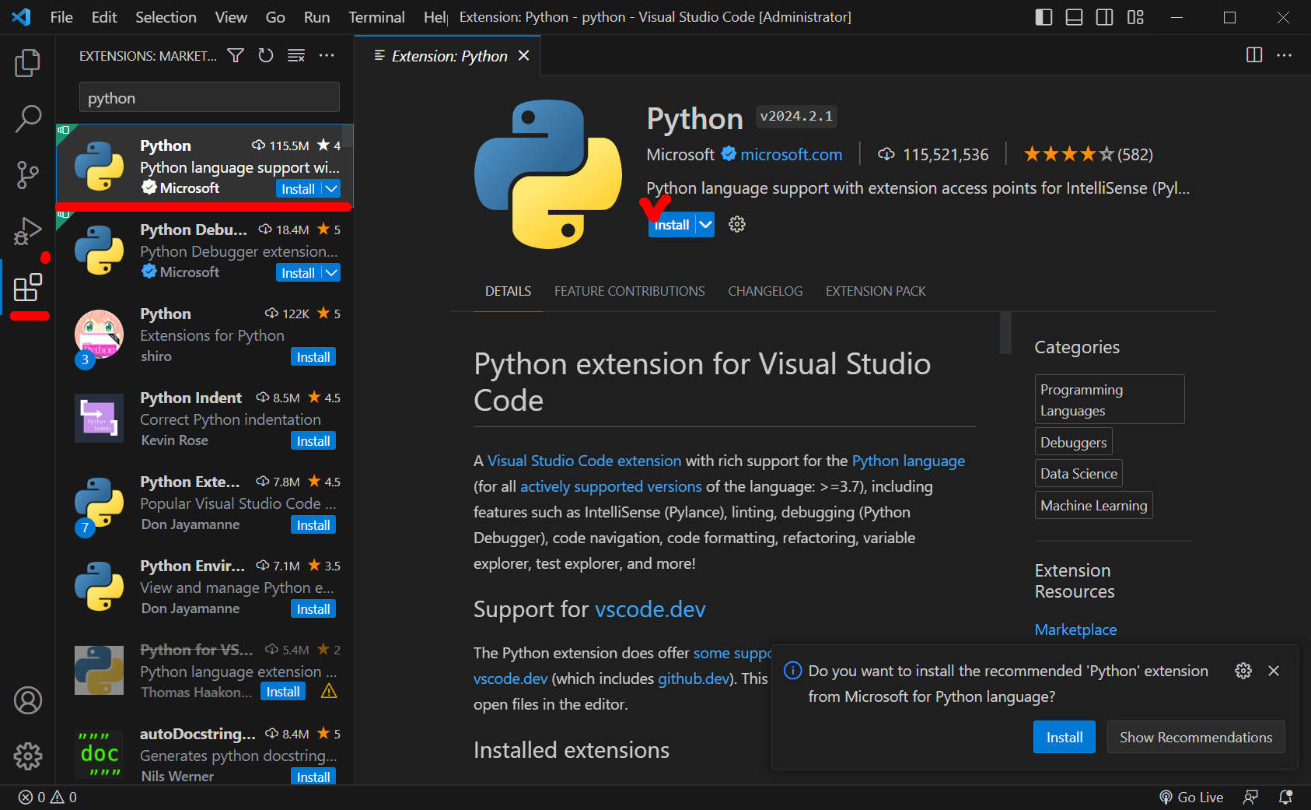1311x810 pixels.
Task: Click Python extension logo in detail page
Action: [548, 174]
